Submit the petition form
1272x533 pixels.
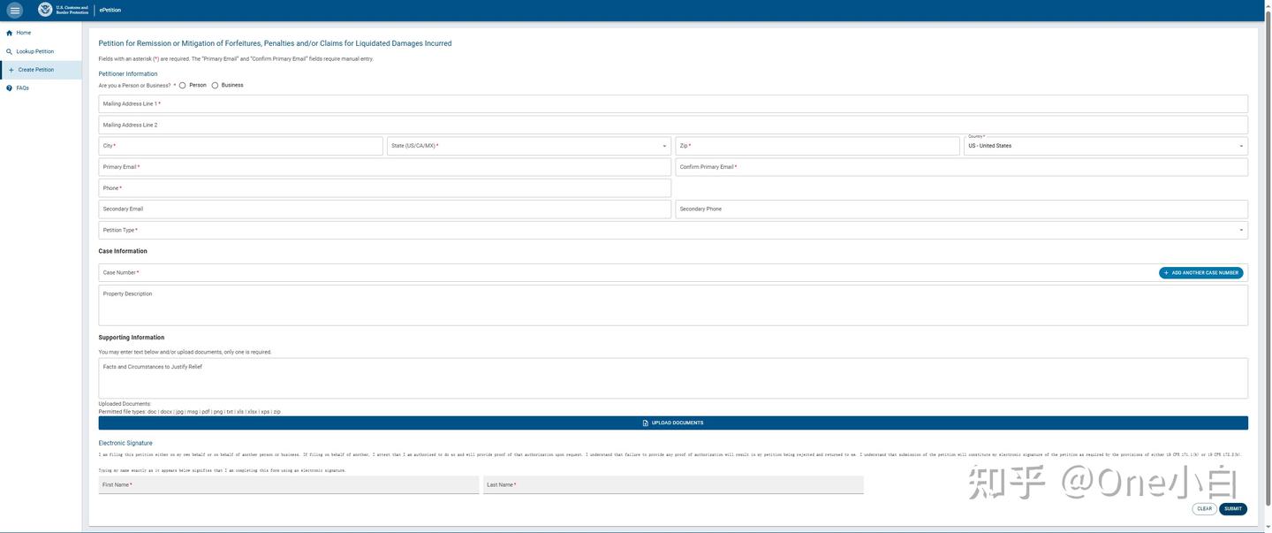point(1233,509)
